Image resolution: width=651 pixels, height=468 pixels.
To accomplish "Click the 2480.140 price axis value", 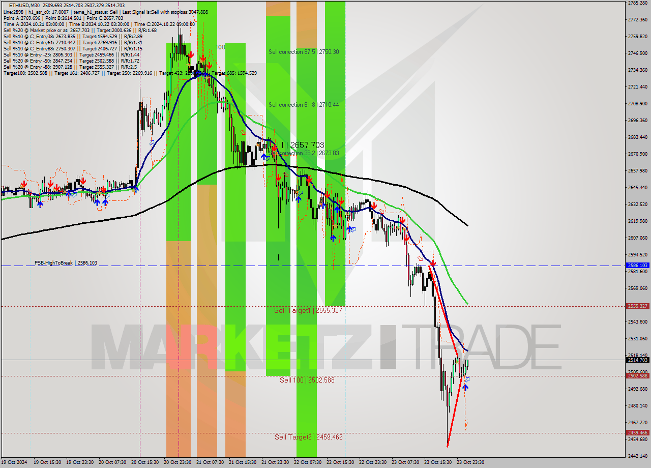I will click(x=638, y=406).
